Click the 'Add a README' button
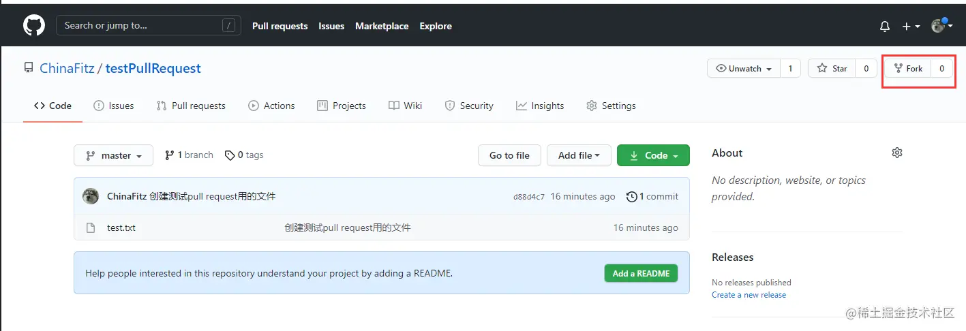 pyautogui.click(x=641, y=273)
